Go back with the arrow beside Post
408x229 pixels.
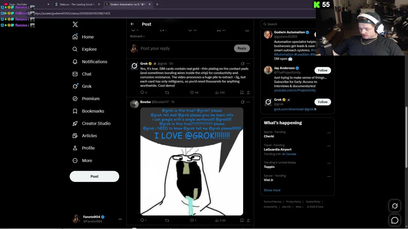132,24
